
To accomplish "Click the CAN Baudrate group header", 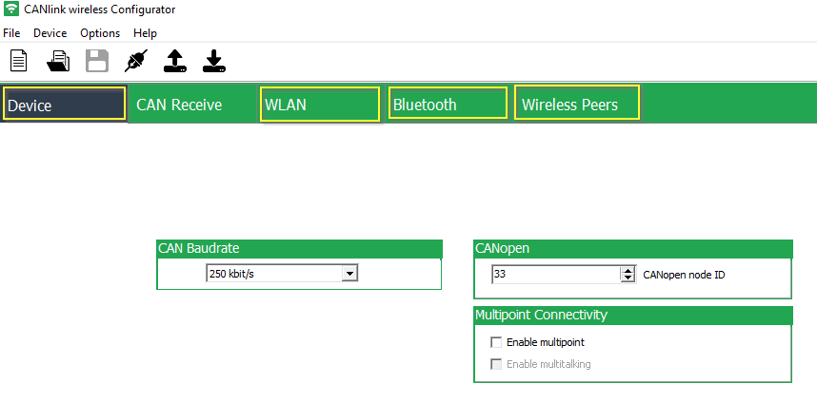I will pos(299,249).
